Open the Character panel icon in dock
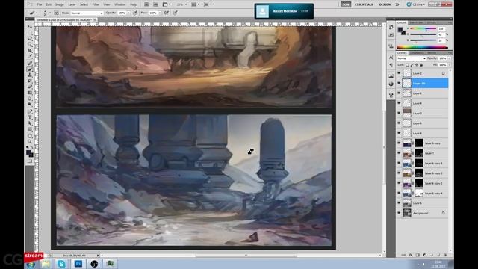The height and width of the screenshot is (269, 478). pyautogui.click(x=391, y=58)
